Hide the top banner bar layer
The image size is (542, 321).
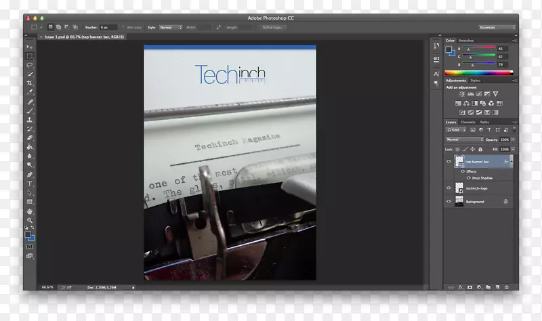coord(449,161)
